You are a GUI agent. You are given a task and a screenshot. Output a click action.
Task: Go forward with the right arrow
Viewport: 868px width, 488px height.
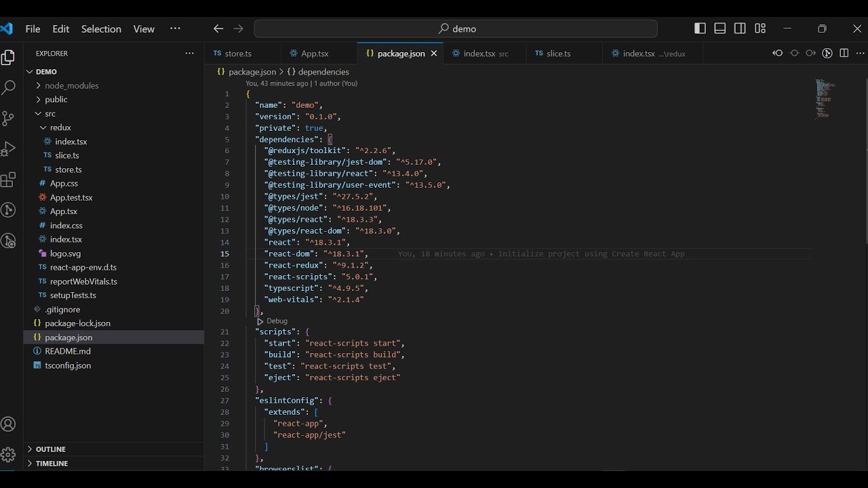(x=238, y=28)
